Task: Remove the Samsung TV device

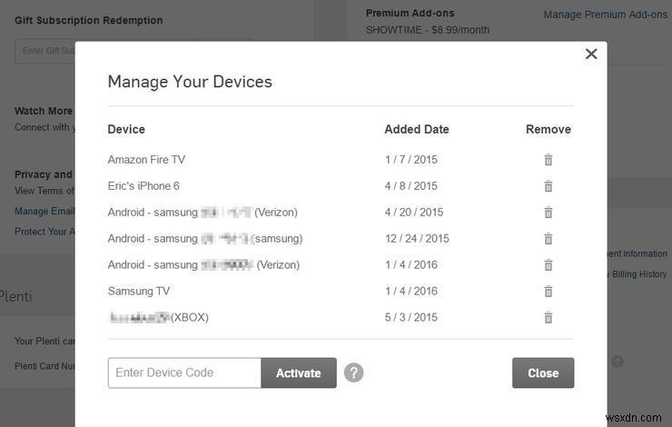Action: coord(548,292)
